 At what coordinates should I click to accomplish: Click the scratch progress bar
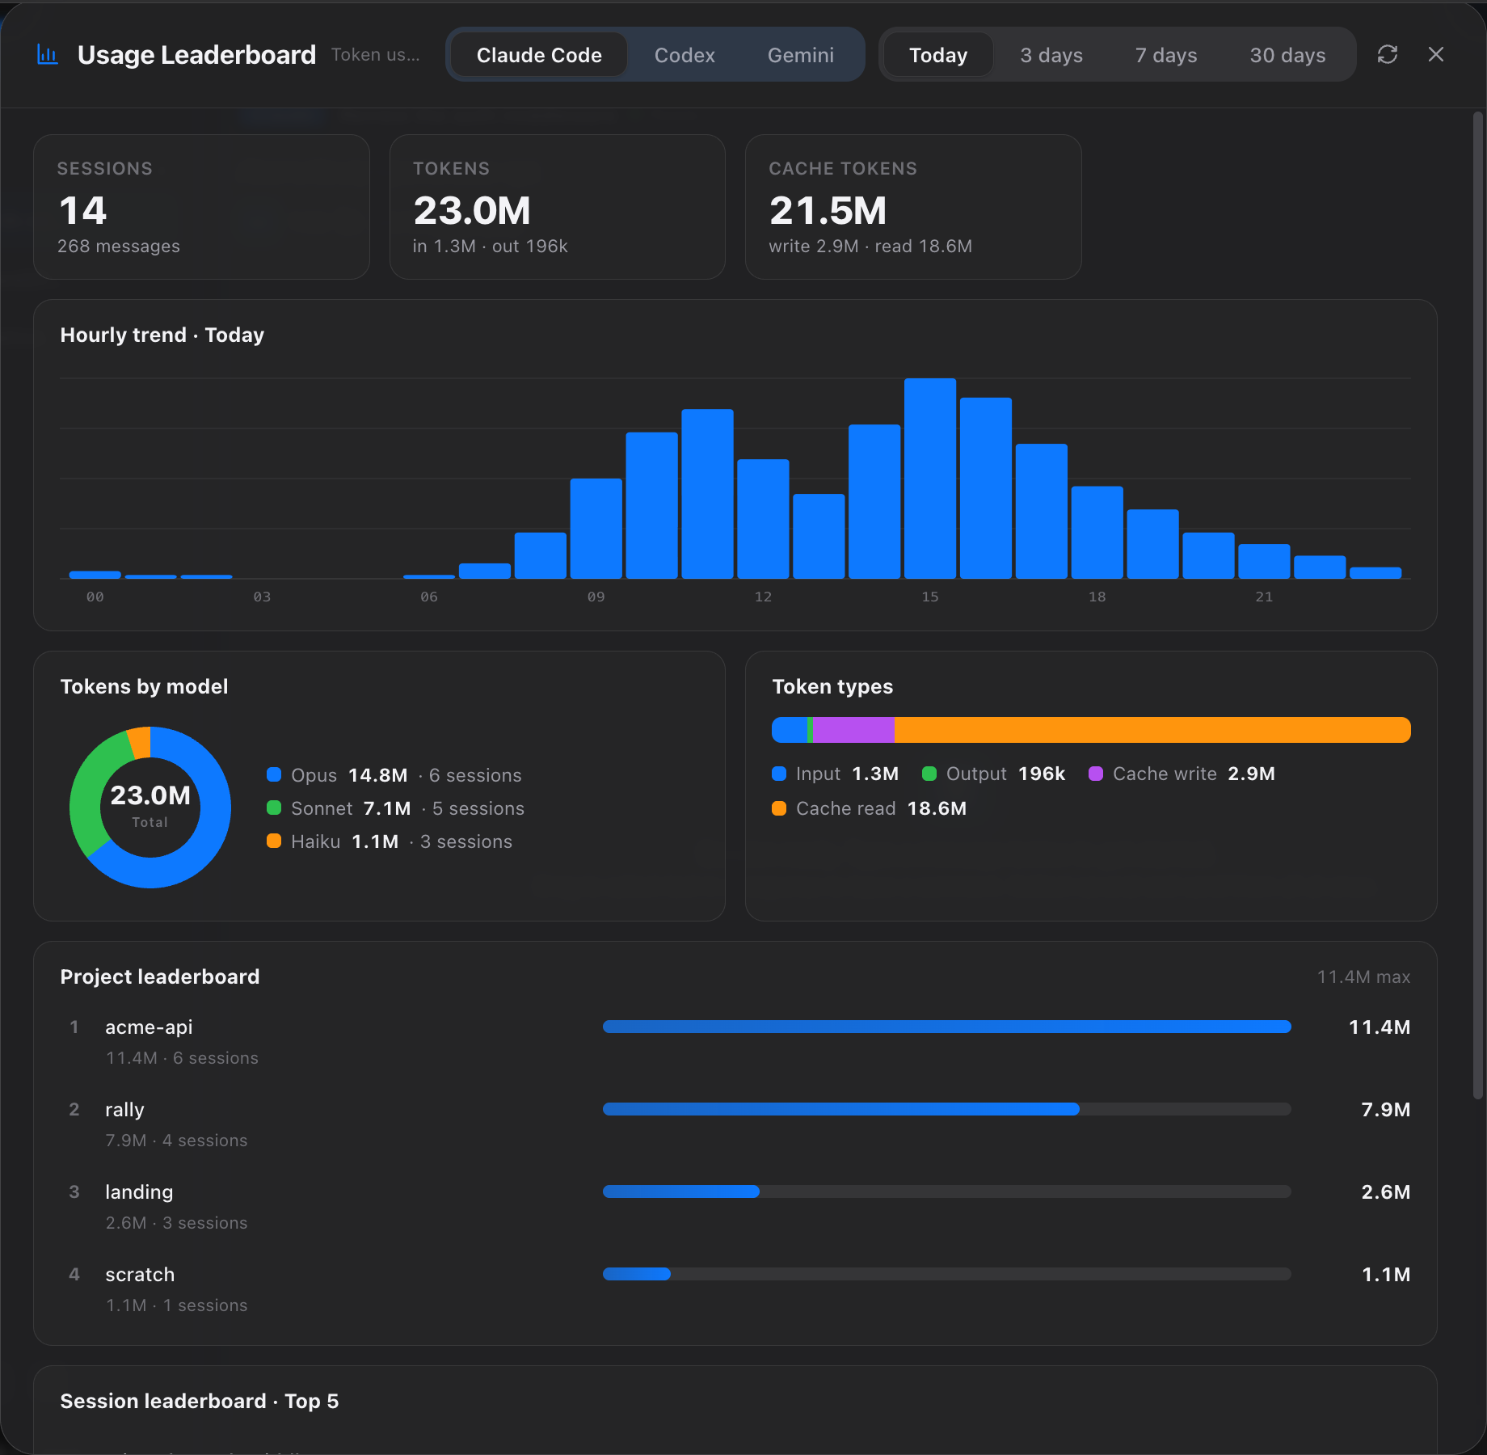point(947,1274)
